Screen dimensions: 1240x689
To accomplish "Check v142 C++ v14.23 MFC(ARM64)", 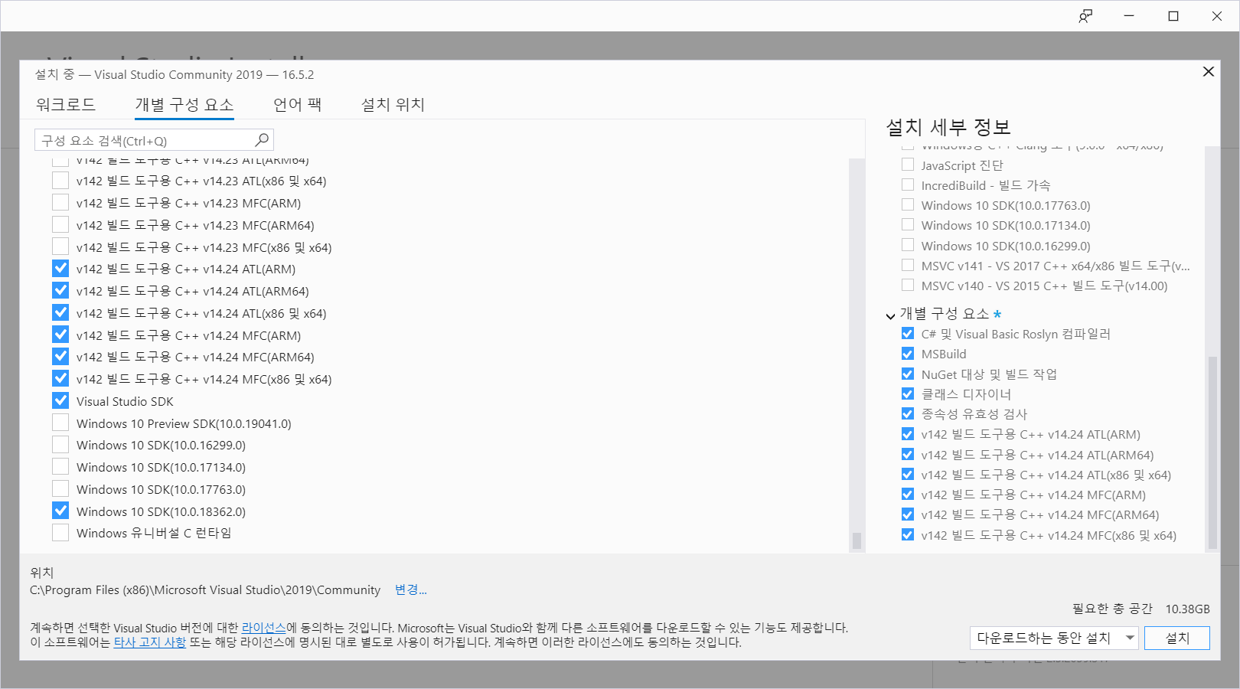I will (x=60, y=225).
